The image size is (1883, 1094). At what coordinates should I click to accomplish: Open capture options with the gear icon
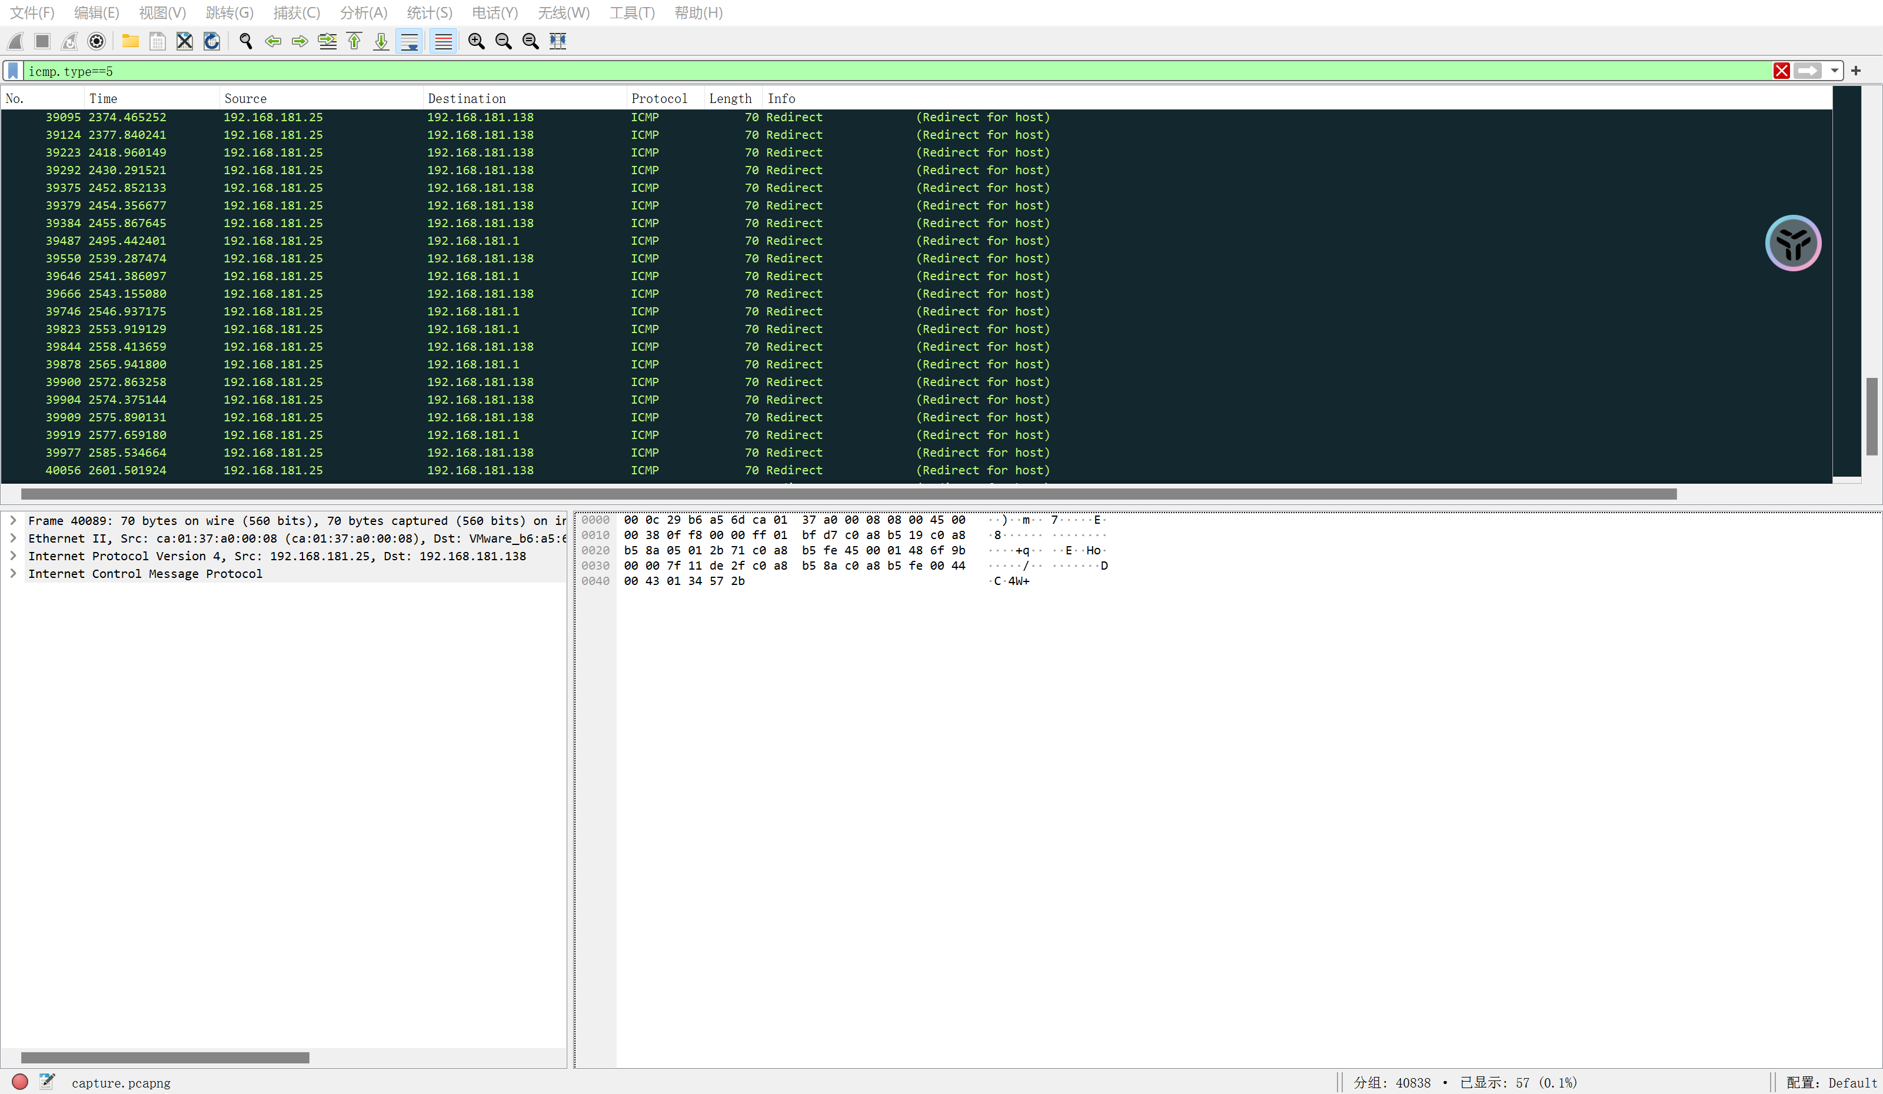point(97,41)
